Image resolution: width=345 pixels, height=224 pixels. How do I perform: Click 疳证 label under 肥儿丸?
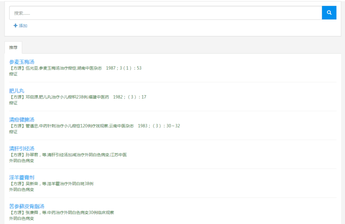13,103
